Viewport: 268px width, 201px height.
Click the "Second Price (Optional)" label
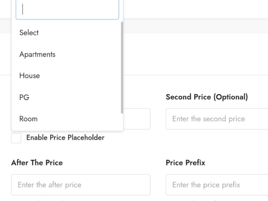(x=207, y=97)
